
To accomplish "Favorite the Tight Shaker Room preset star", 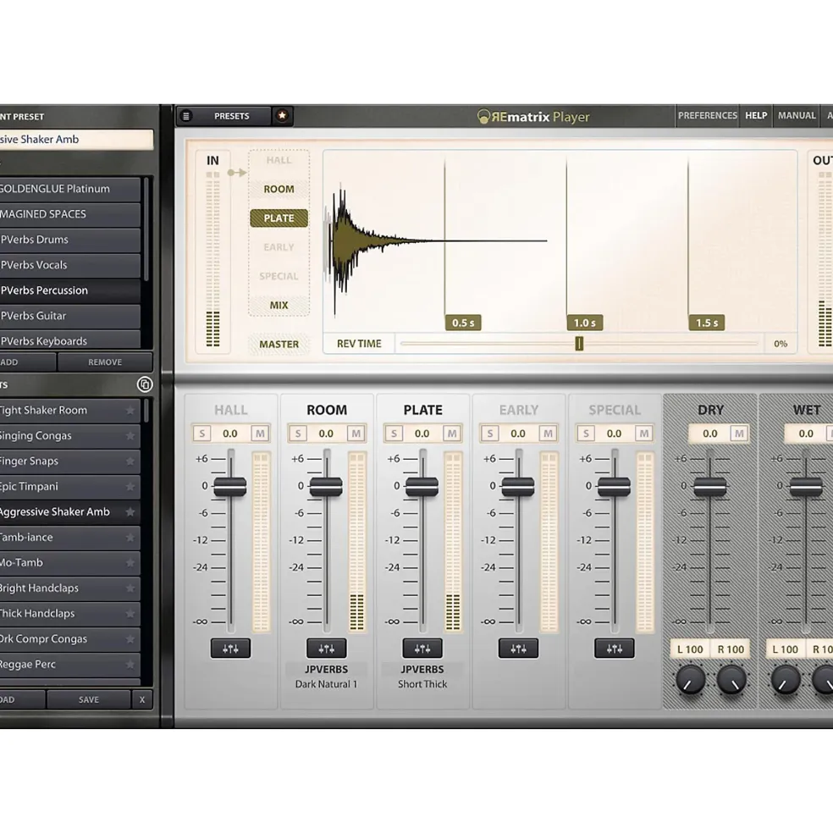I will click(130, 410).
